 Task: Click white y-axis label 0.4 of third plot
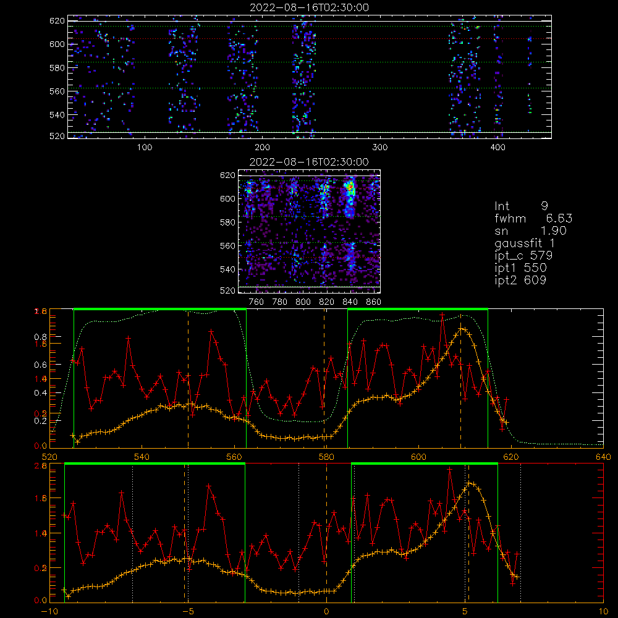click(41, 393)
